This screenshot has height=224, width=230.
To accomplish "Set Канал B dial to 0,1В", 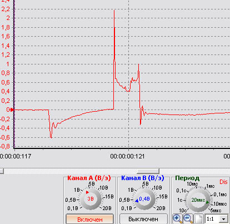I will click(x=127, y=208).
